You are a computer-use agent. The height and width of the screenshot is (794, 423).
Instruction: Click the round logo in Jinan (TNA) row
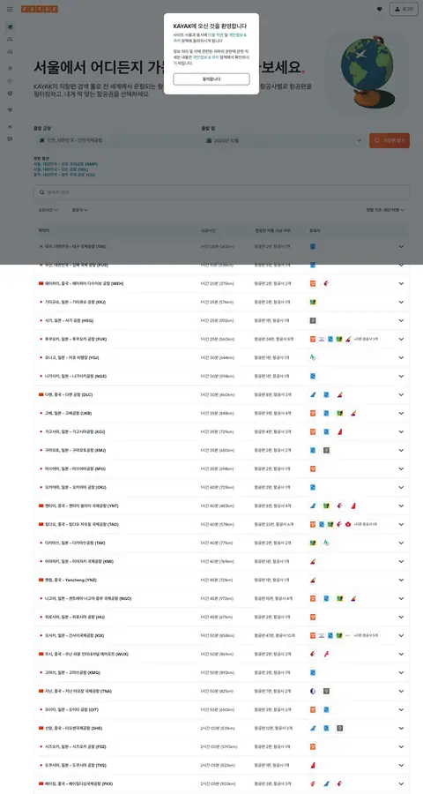tap(313, 691)
